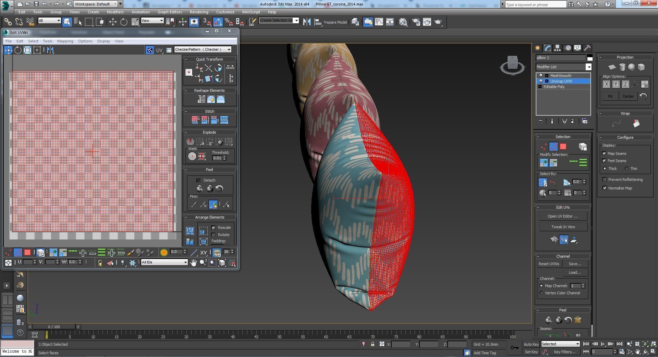658x357 pixels.
Task: Open the All IDs material dropdown
Action: (164, 262)
